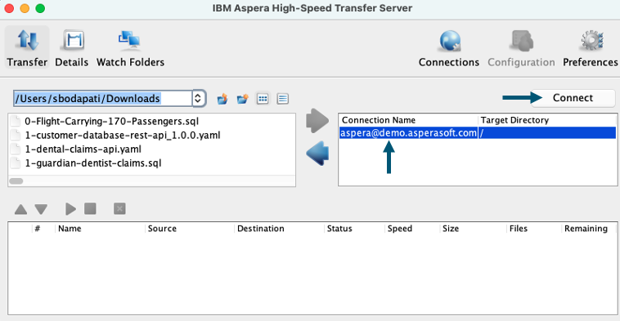Minimize the window with yellow button

[25, 8]
